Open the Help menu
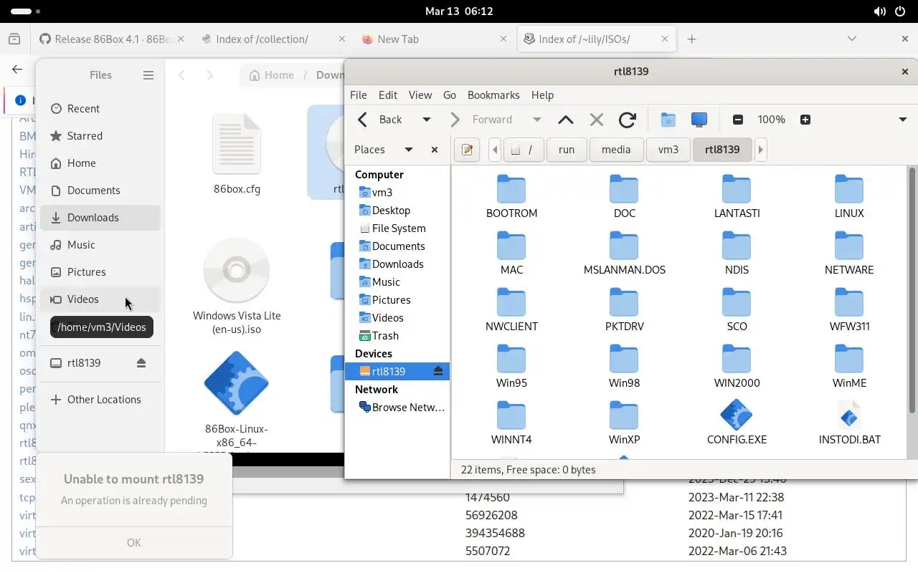This screenshot has width=918, height=573. click(x=542, y=95)
